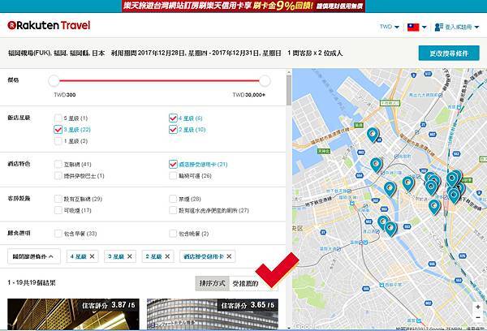Click the login or register user icon
This screenshot has height=331, width=487.
438,28
